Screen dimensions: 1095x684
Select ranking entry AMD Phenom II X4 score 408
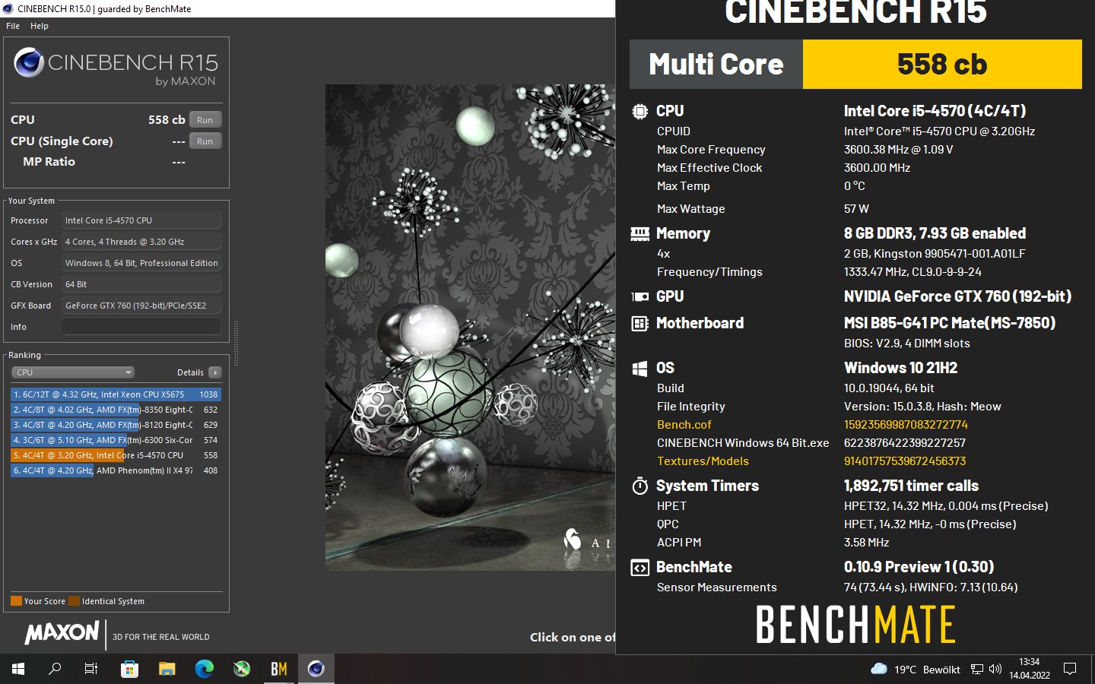pos(116,470)
